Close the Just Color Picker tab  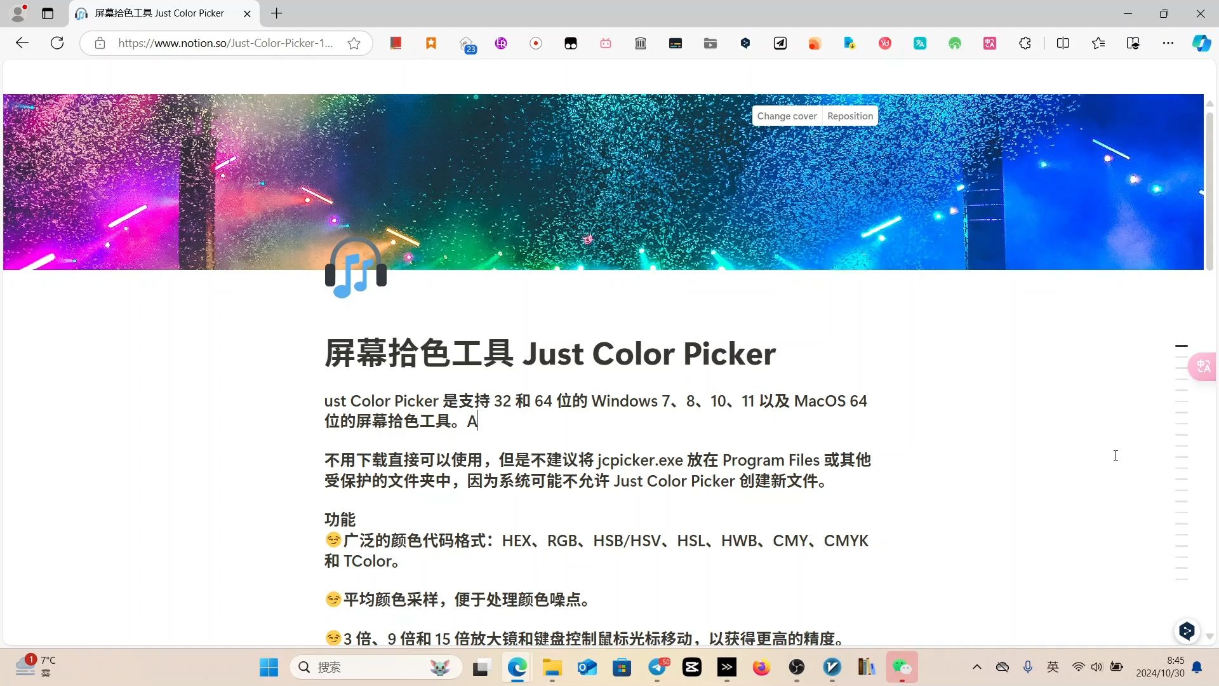[247, 13]
